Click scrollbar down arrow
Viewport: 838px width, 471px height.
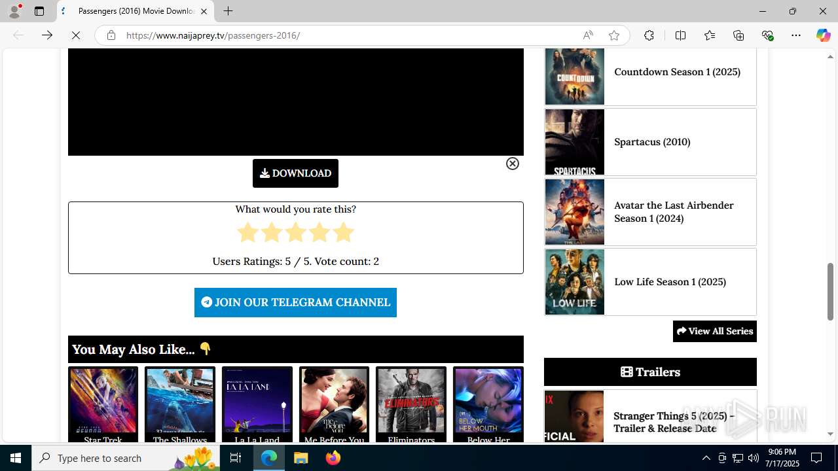coord(830,434)
